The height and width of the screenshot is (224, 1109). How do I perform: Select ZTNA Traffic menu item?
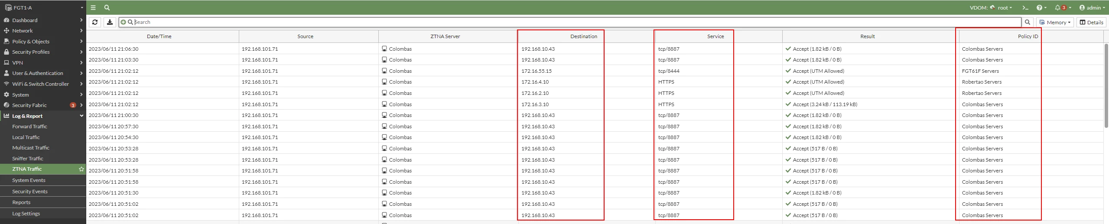(x=43, y=169)
